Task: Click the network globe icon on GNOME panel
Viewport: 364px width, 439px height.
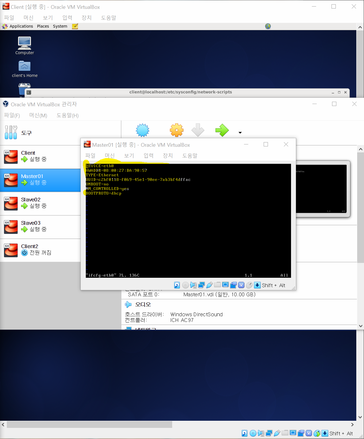Action: [268, 26]
